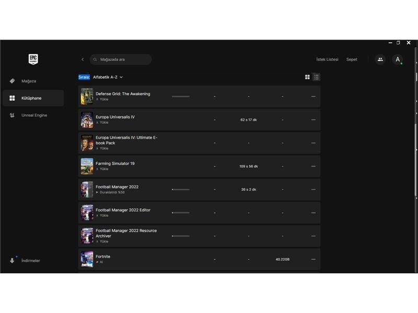Screen dimensions: 418x313
Task: Click Yükle under Farming Simulator 19
Action: click(x=102, y=169)
